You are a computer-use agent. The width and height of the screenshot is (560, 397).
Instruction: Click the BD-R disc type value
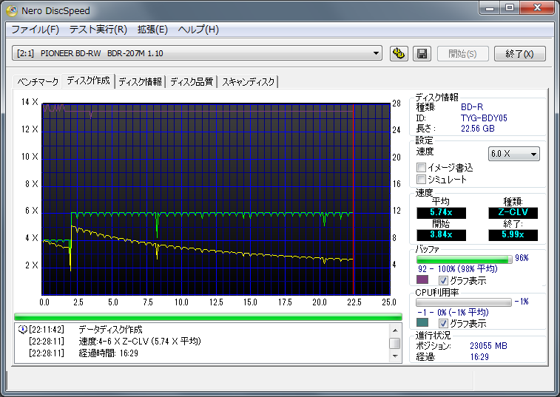[x=472, y=107]
